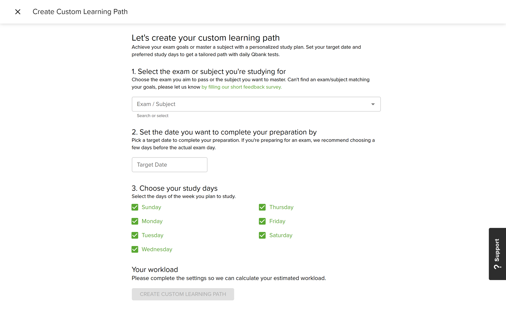Uncheck Wednesday study day
Image resolution: width=506 pixels, height=311 pixels.
click(135, 249)
